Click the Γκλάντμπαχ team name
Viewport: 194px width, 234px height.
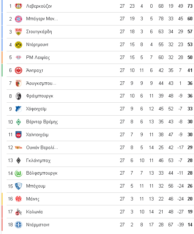pyautogui.click(x=38, y=160)
